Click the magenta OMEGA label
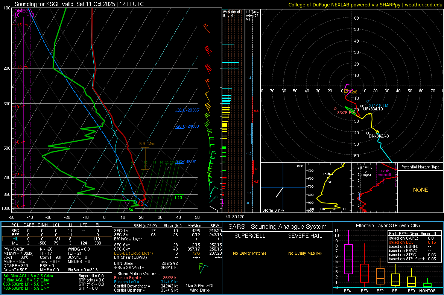The width and height of the screenshot is (444, 295). click(x=23, y=11)
